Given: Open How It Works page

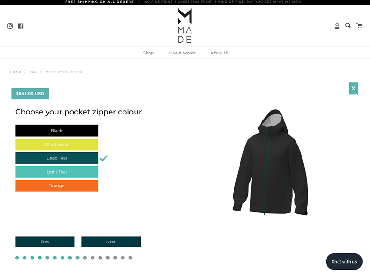Looking at the screenshot, I should pyautogui.click(x=182, y=53).
